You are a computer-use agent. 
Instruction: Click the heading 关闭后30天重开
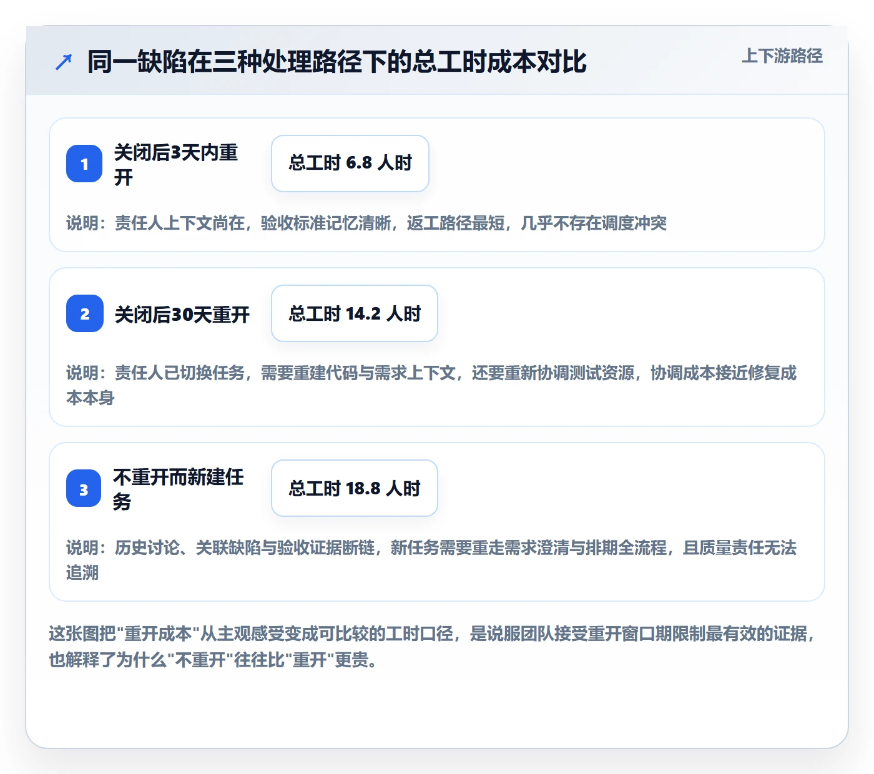point(182,315)
